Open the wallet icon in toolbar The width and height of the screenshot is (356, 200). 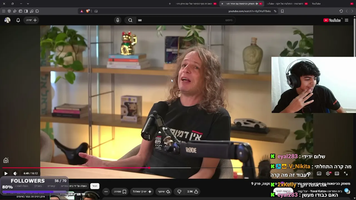click(20, 11)
